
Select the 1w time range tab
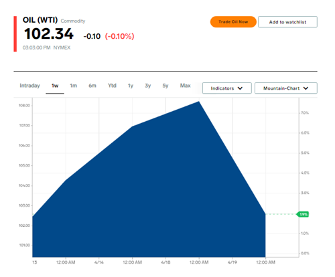pos(55,86)
